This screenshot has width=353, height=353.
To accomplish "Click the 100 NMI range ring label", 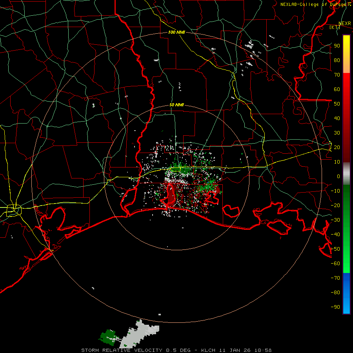I will [x=176, y=32].
